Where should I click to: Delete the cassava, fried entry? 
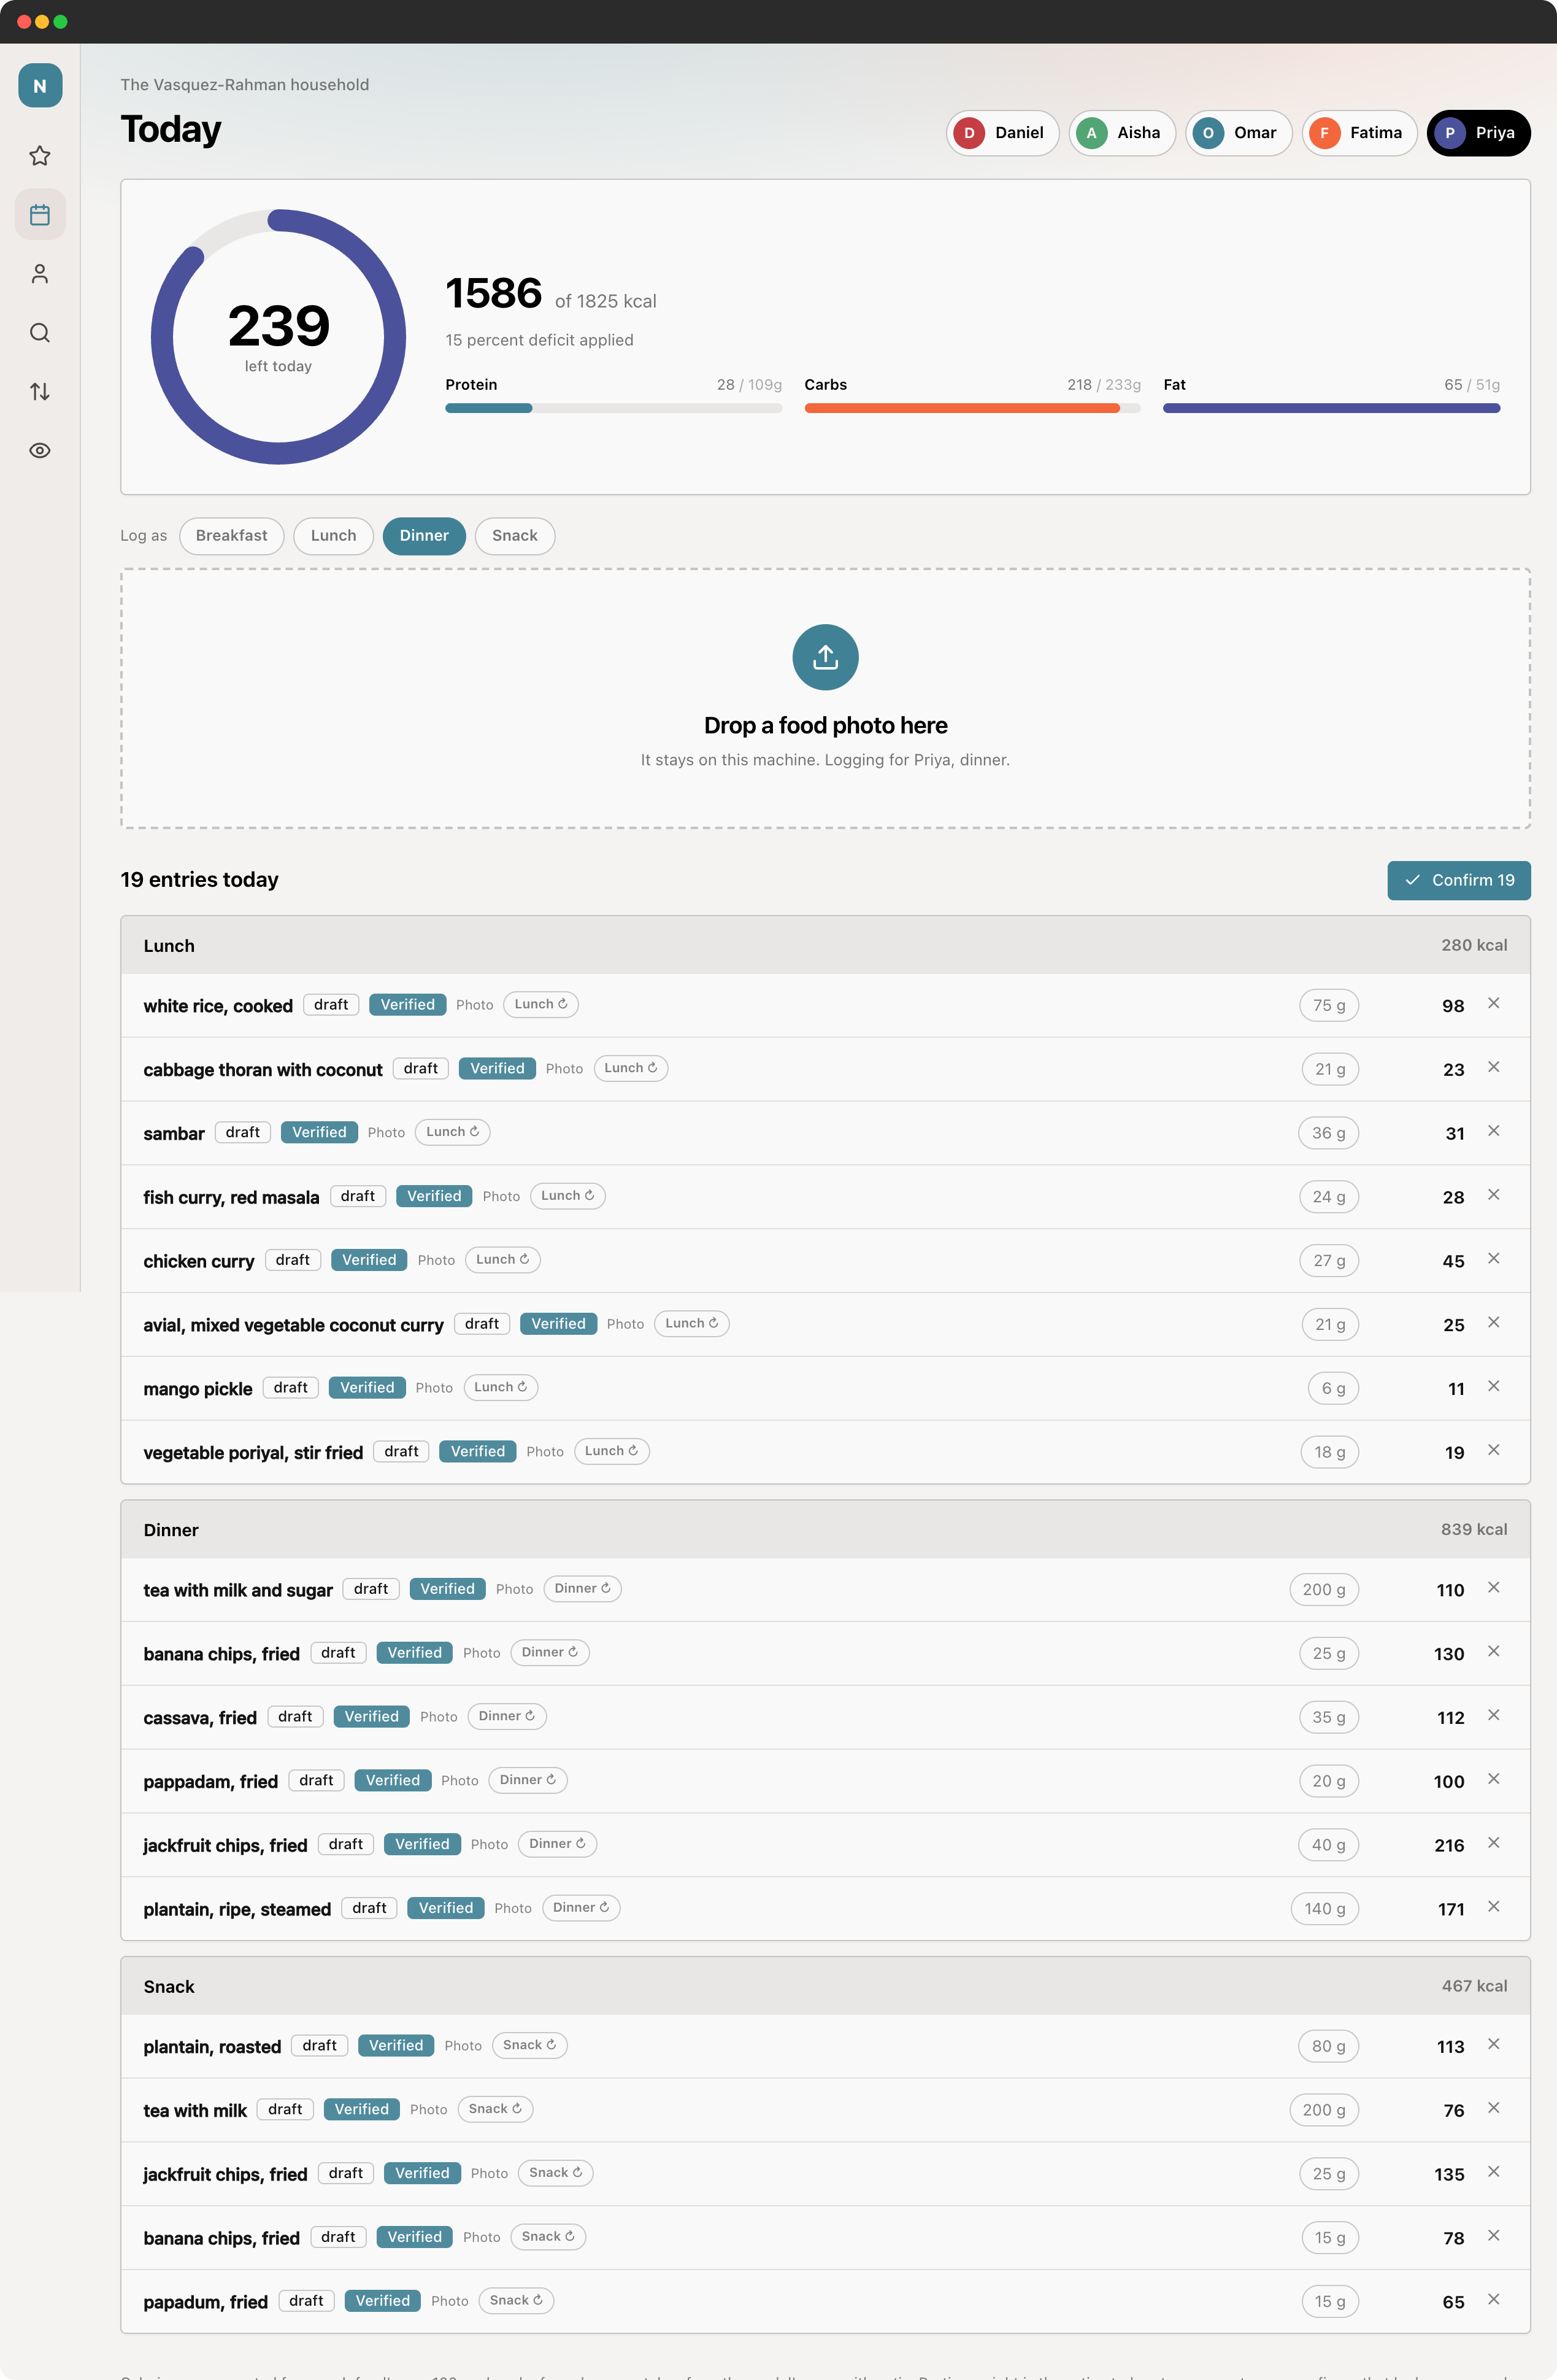click(x=1493, y=1716)
